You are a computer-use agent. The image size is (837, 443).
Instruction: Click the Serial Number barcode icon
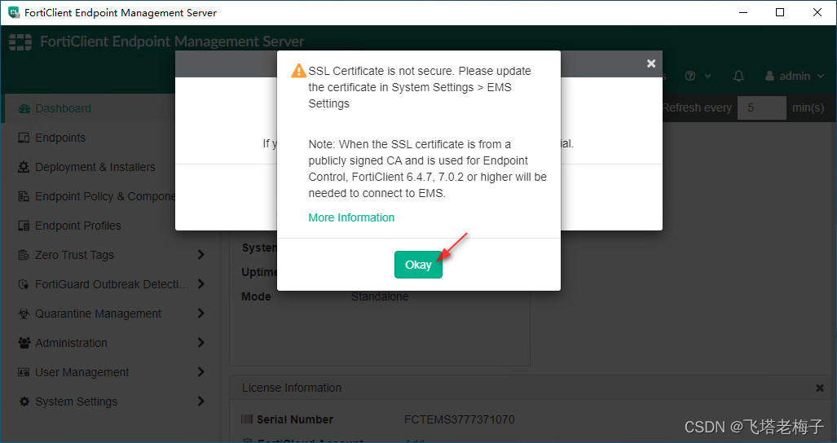click(x=247, y=419)
